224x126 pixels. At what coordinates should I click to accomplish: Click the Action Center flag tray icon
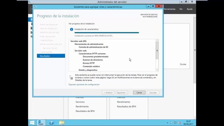(x=171, y=122)
